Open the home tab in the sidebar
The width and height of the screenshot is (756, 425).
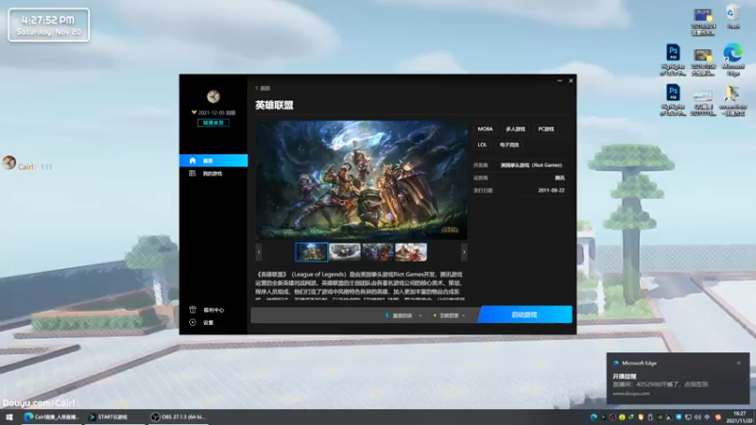point(214,161)
